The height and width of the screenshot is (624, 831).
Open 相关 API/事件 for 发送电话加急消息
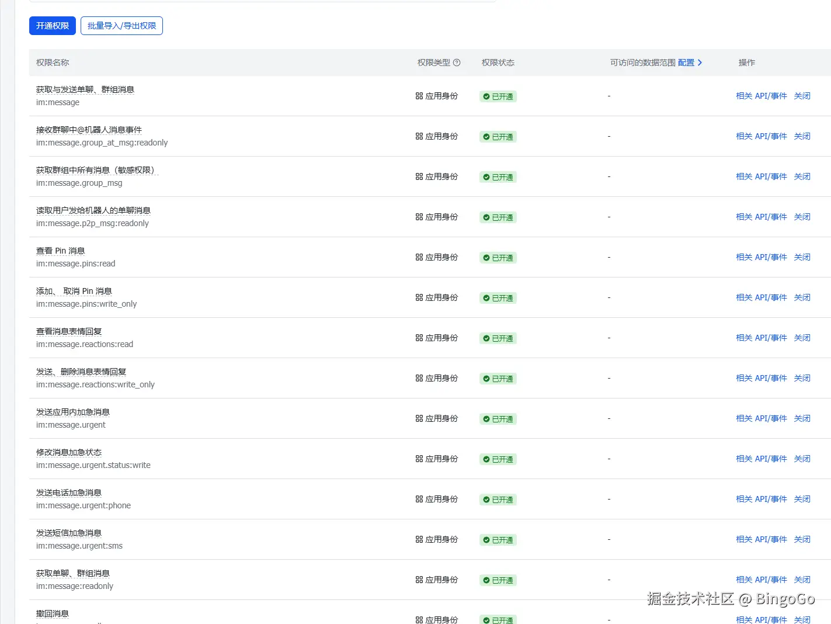762,499
